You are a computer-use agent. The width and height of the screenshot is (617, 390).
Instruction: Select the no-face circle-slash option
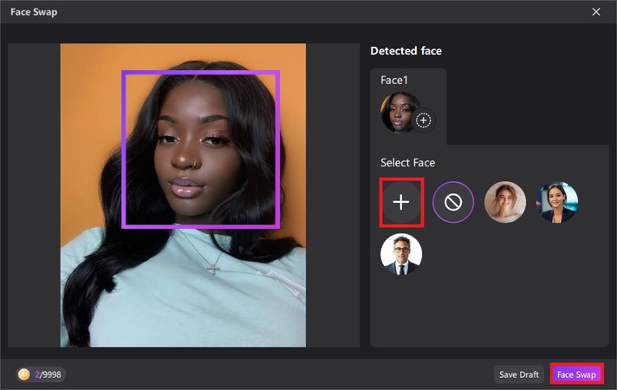pos(453,203)
